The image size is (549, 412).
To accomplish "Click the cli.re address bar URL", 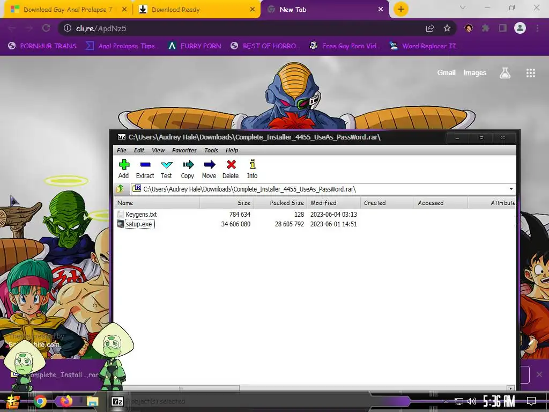I will [x=101, y=28].
